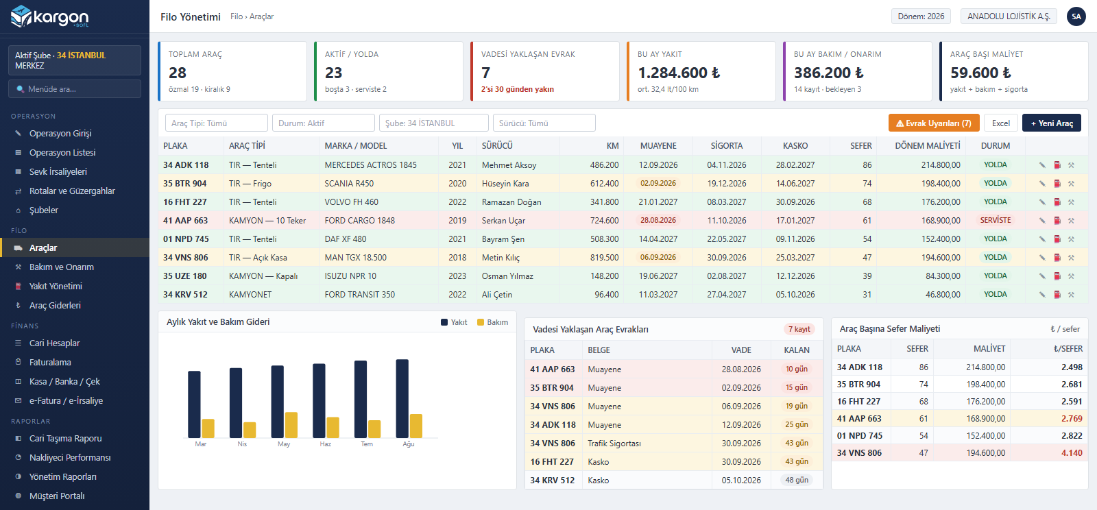The height and width of the screenshot is (510, 1097).
Task: Select the Aktif Şube 34 İSTANBUL MERKEZ box
Action: coord(75,60)
